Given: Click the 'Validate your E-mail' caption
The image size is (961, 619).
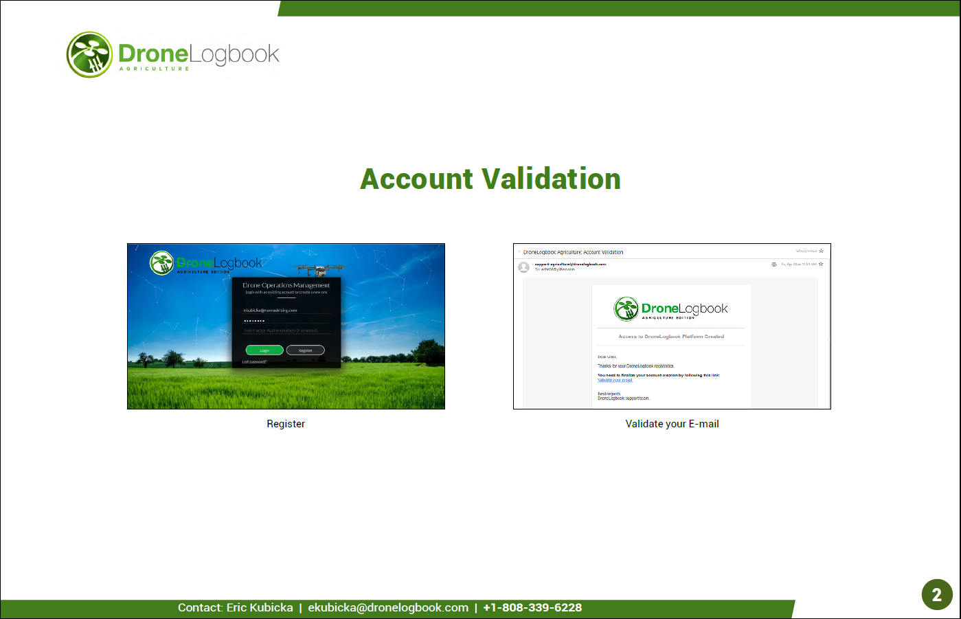Looking at the screenshot, I should [x=672, y=424].
